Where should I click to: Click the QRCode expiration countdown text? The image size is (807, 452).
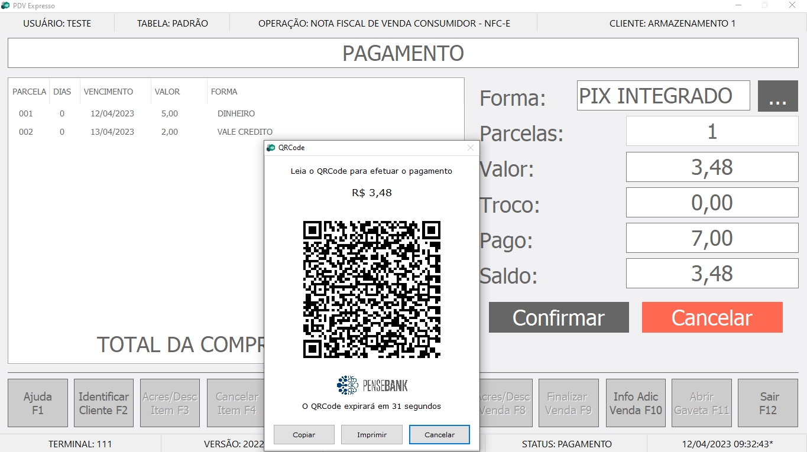[x=372, y=406]
